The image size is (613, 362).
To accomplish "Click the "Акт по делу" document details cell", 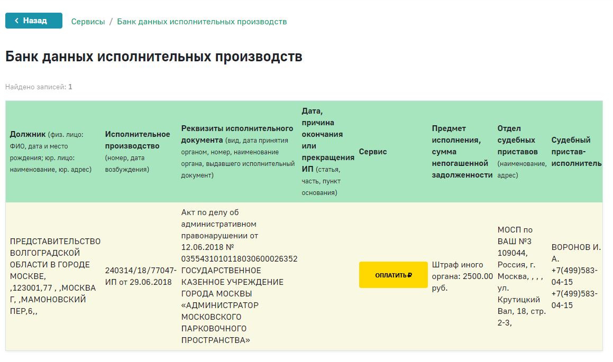I will click(239, 276).
